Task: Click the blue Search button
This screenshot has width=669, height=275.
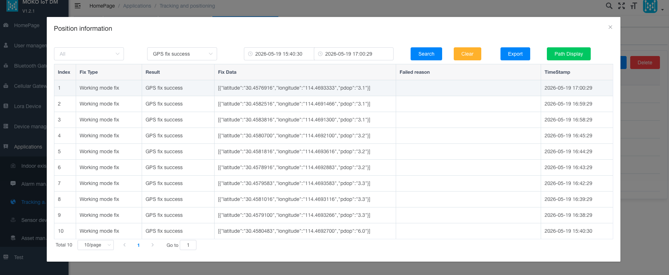Action: click(x=426, y=54)
